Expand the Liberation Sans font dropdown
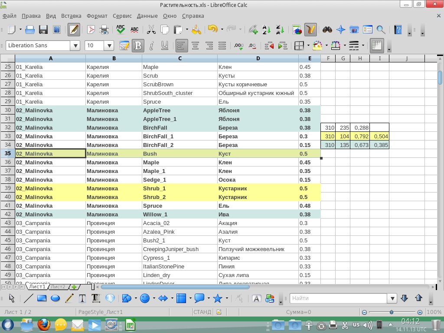The width and height of the screenshot is (444, 333). (76, 46)
